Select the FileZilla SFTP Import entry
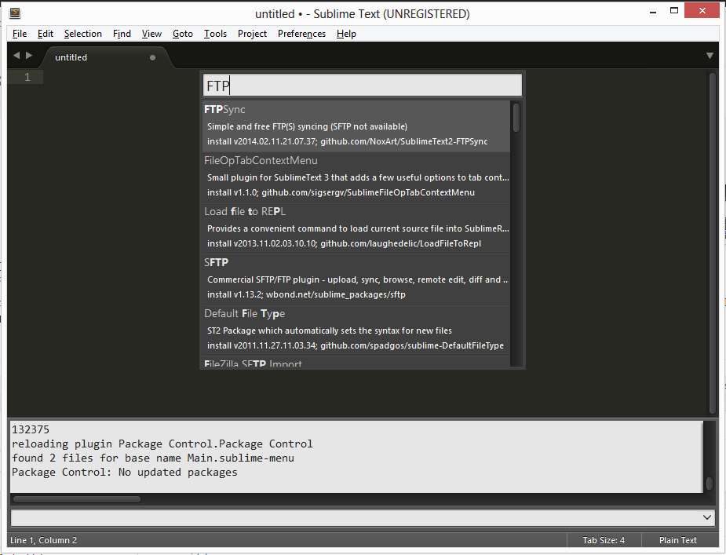This screenshot has width=726, height=555. tap(356, 361)
